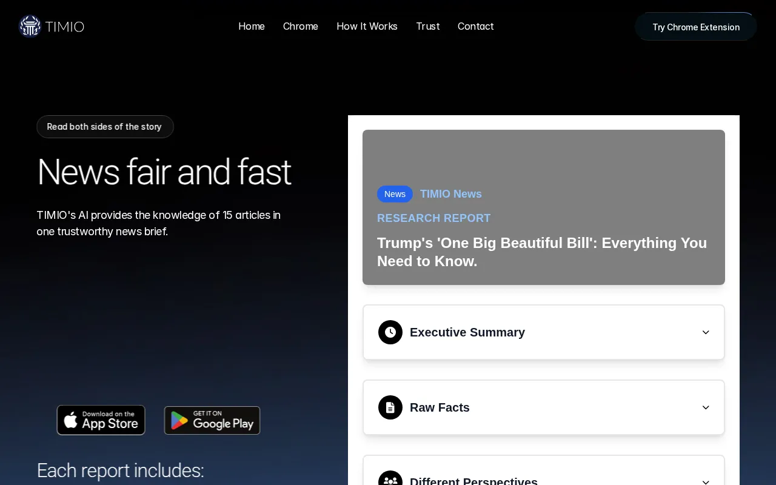Go to the Home nav item
This screenshot has height=485, width=776.
[252, 26]
